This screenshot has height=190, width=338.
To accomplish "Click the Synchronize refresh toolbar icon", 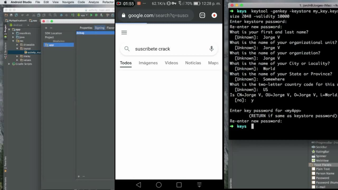I will click(16, 15).
